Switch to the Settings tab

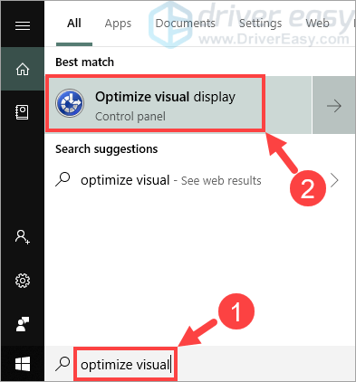260,24
